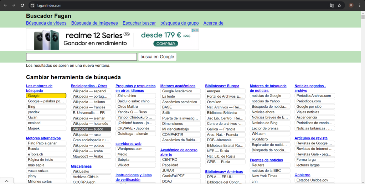Open Búsqueda de imágenes tab

point(94,23)
